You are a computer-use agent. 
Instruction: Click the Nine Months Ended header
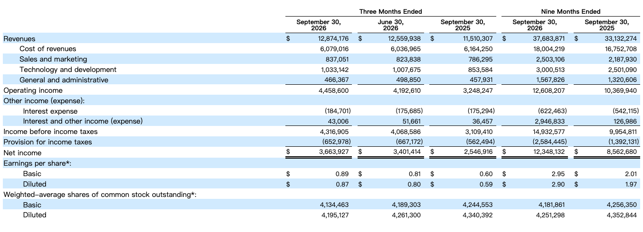point(570,11)
